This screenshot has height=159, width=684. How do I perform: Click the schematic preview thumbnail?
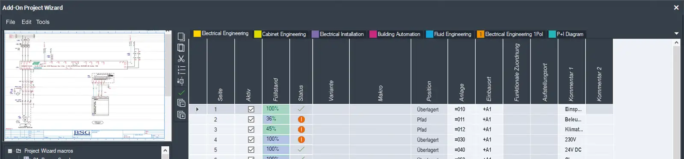click(85, 85)
